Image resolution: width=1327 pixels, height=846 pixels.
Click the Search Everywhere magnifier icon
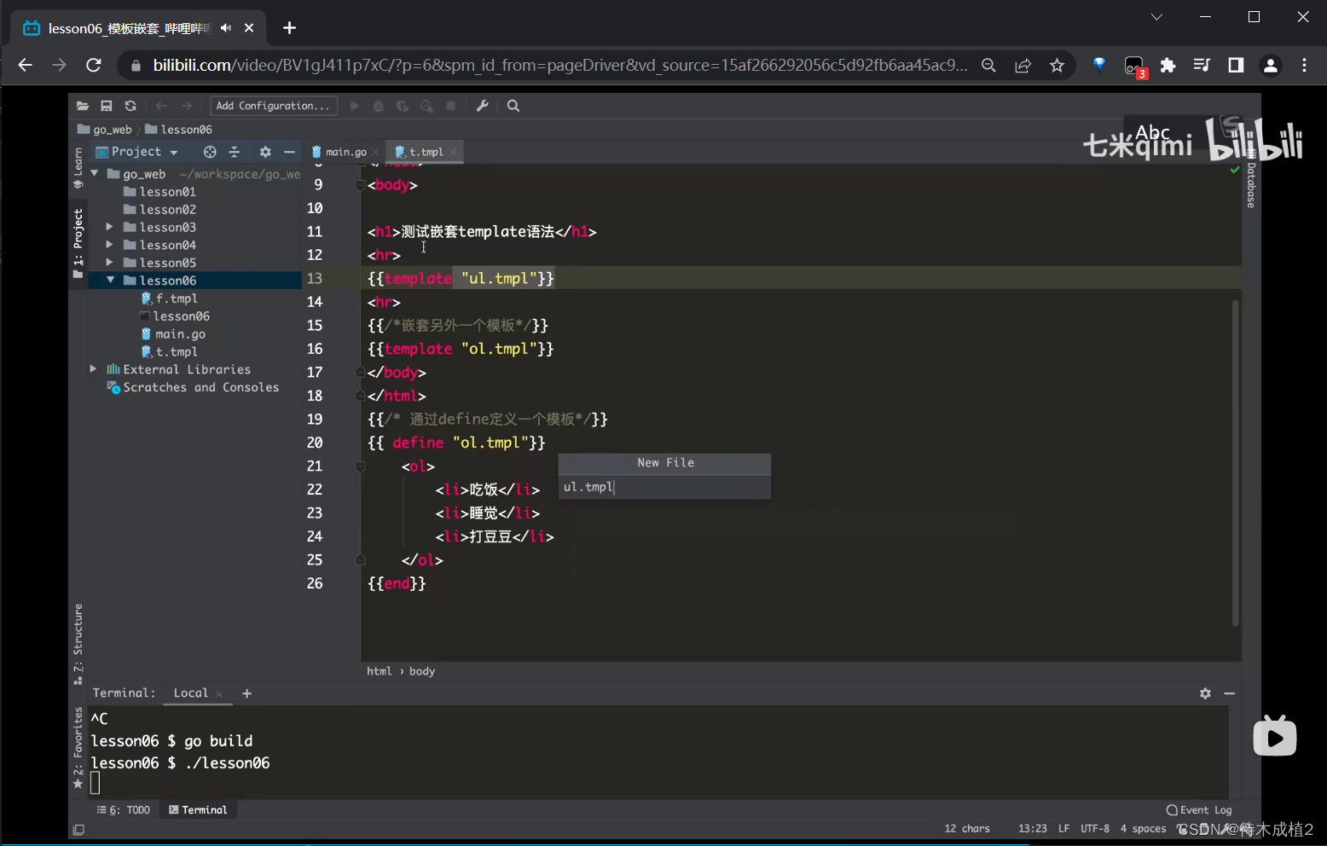[513, 106]
